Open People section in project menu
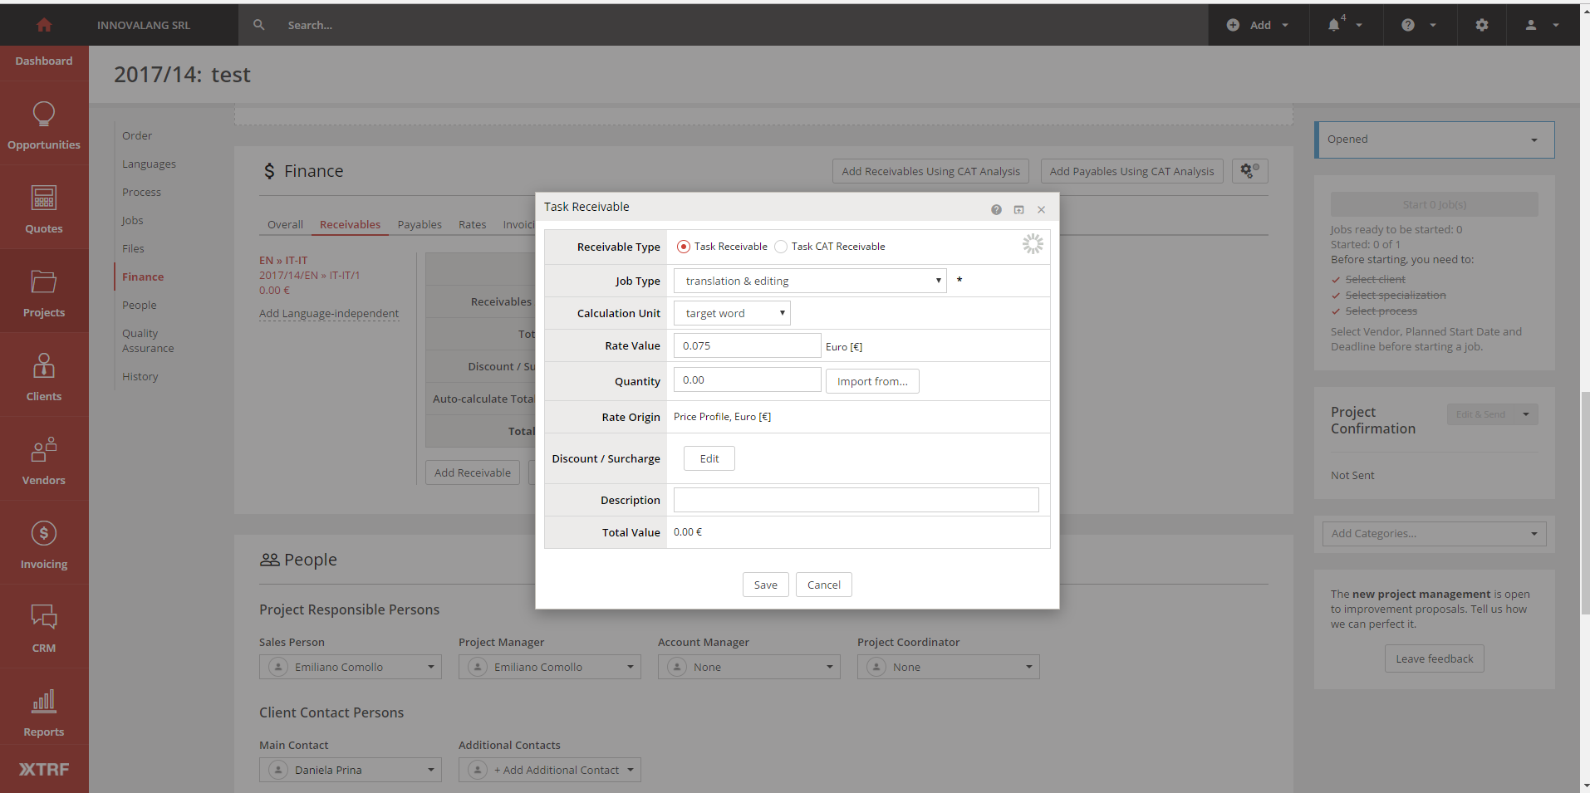 pos(139,305)
